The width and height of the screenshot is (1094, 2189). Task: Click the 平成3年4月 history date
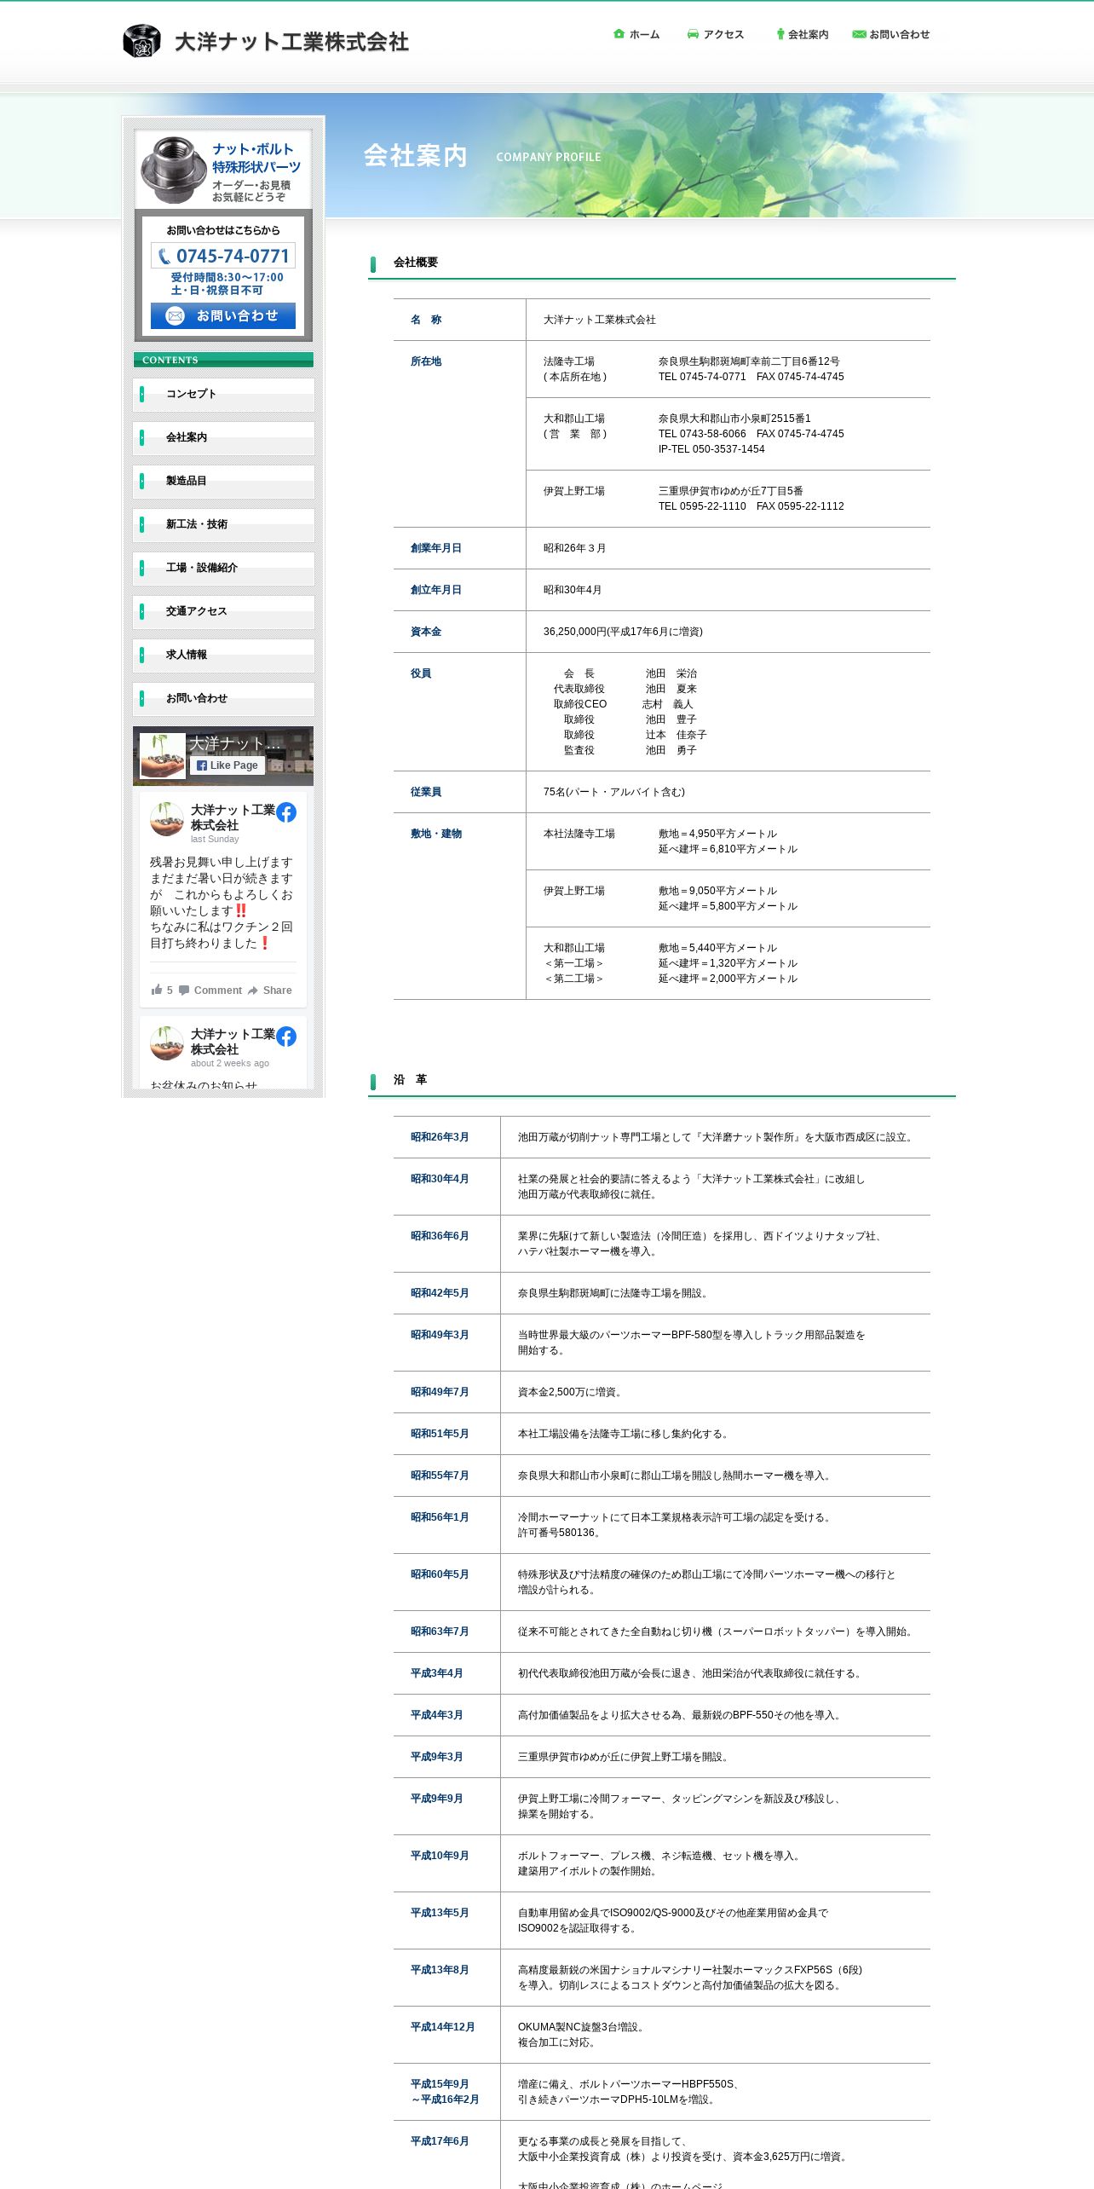(x=436, y=1673)
